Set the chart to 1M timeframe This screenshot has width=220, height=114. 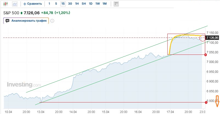point(105,4)
